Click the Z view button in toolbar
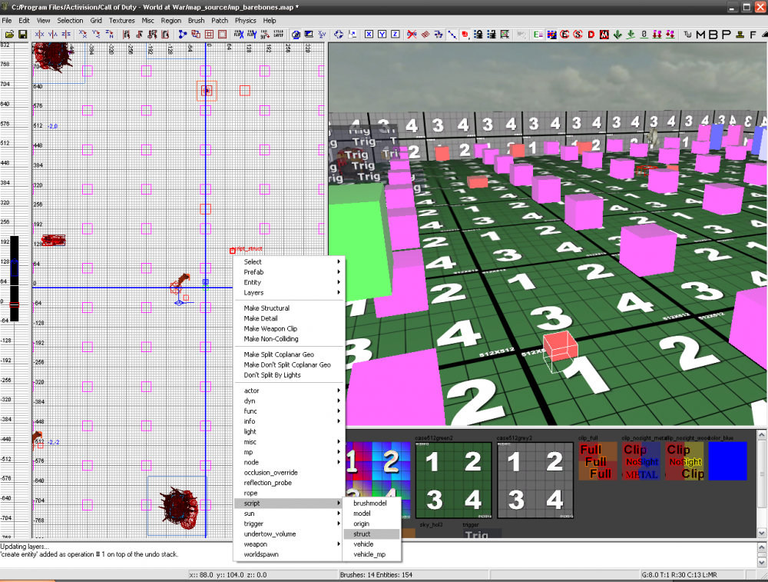768x582 pixels. point(395,35)
